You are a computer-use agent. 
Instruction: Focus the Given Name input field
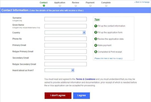[65, 26]
